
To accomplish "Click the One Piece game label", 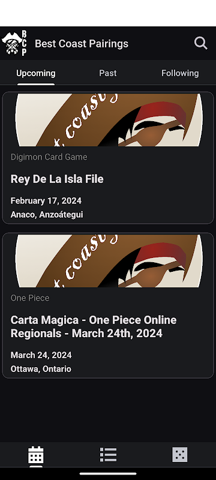I will (30, 298).
